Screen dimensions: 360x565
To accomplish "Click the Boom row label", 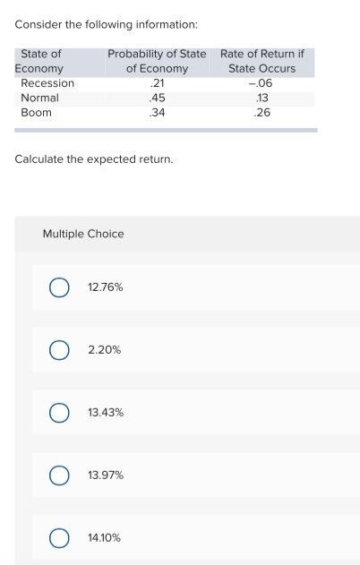I will [36, 113].
